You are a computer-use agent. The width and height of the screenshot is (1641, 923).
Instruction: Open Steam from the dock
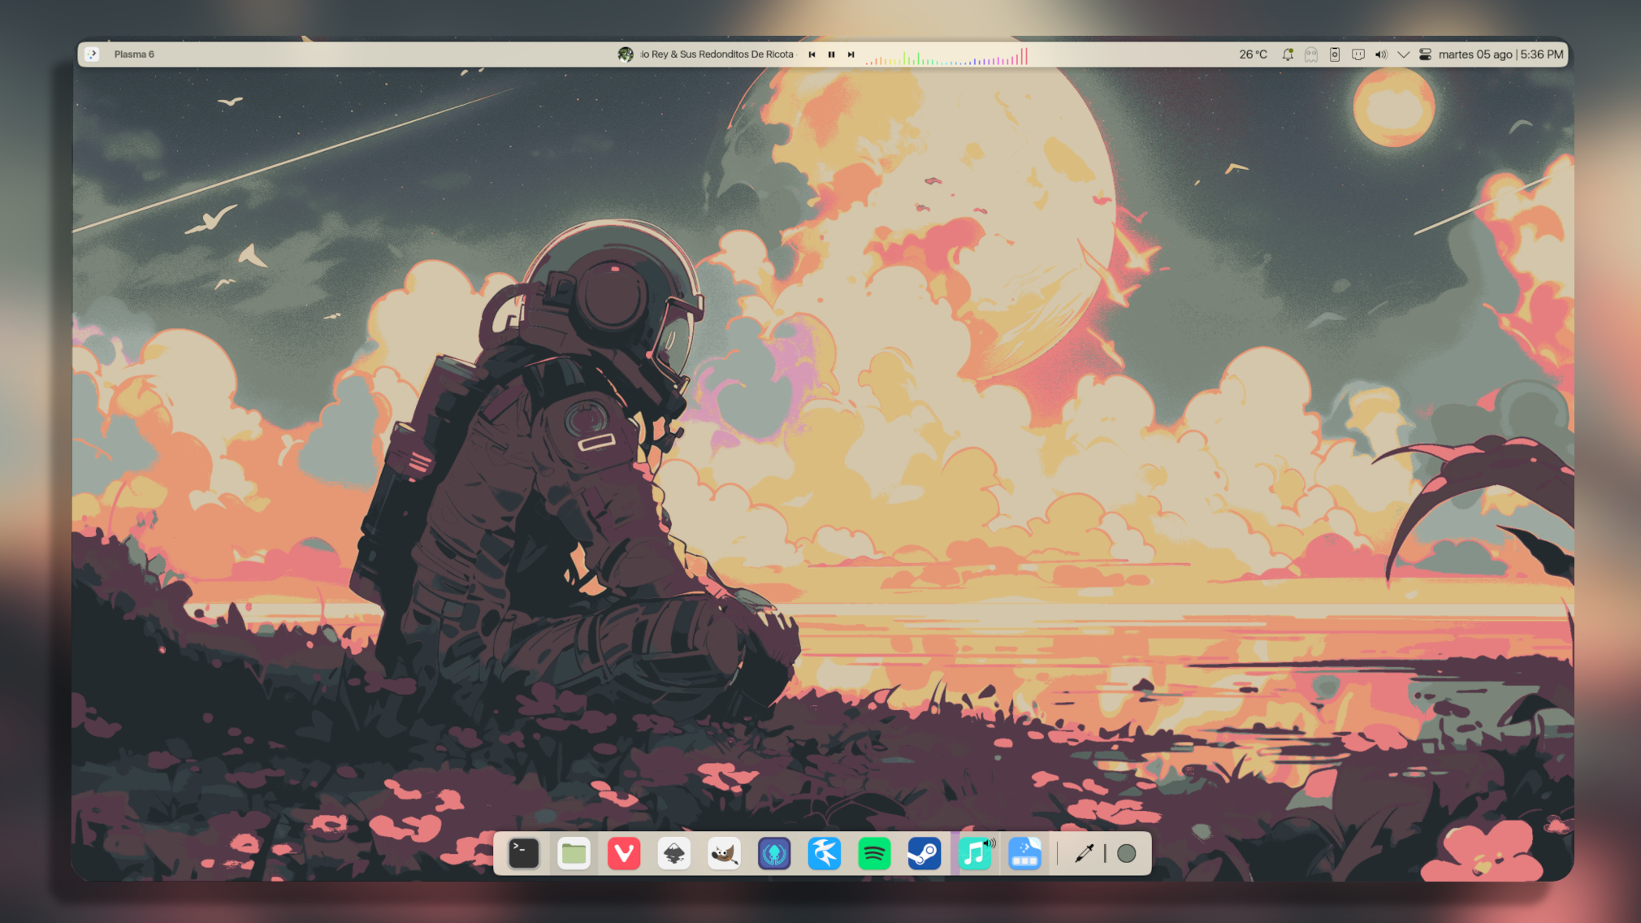coord(924,853)
